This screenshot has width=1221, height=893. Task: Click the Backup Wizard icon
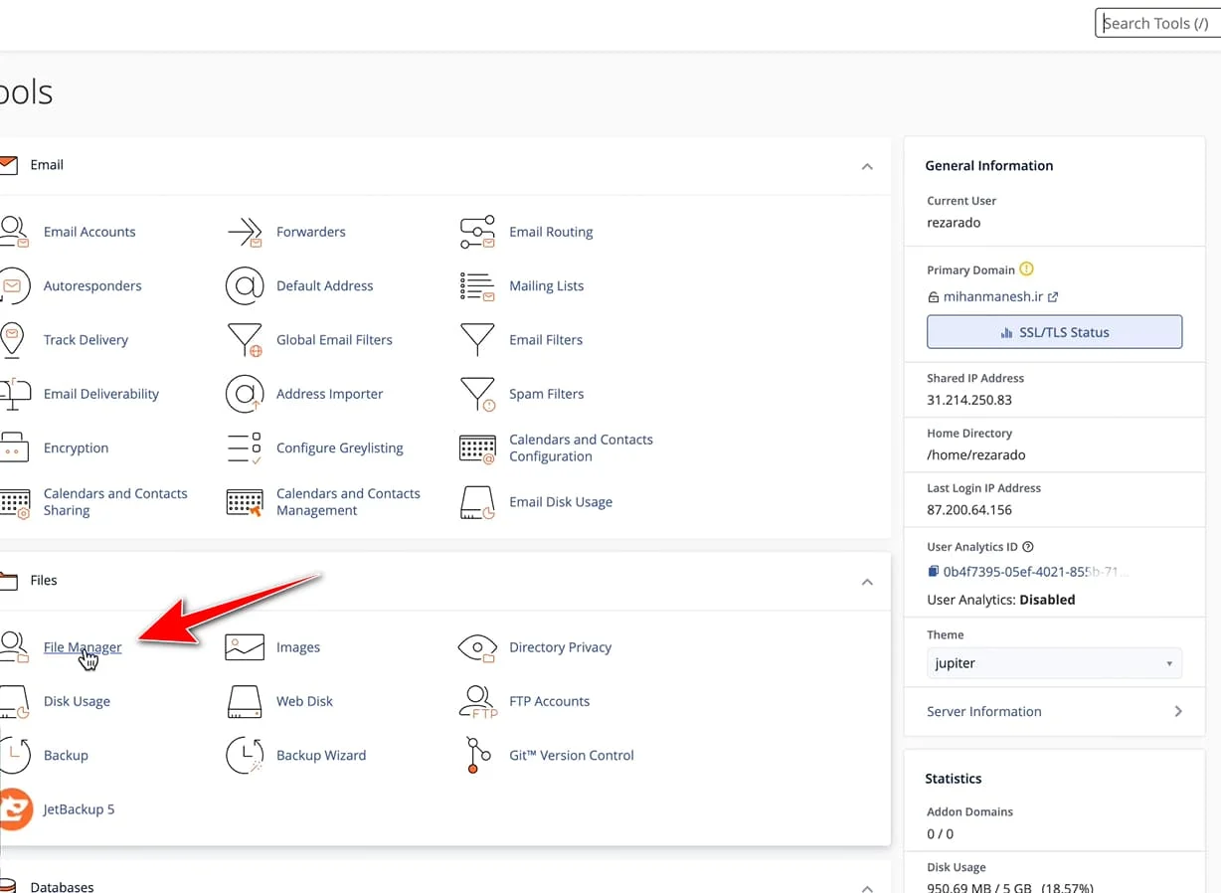(245, 756)
